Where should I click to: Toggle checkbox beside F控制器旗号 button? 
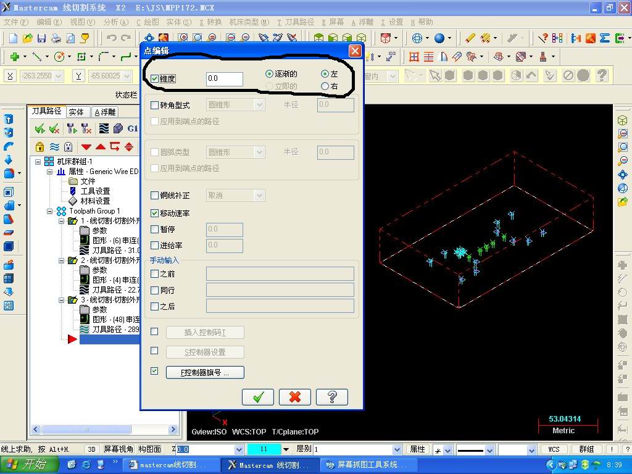154,371
